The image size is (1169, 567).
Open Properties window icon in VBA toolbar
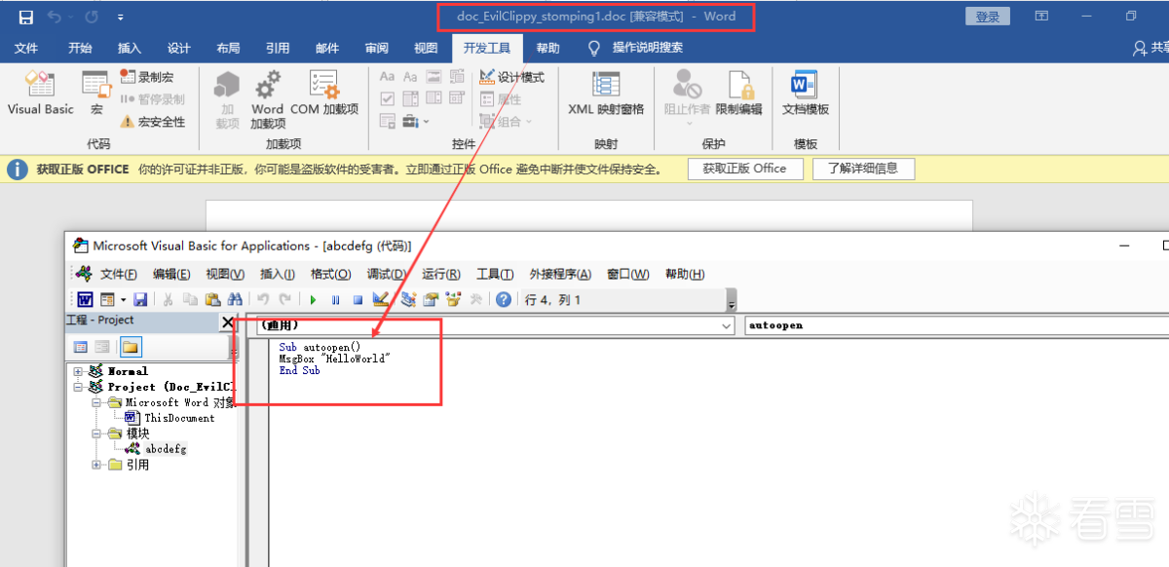click(430, 299)
